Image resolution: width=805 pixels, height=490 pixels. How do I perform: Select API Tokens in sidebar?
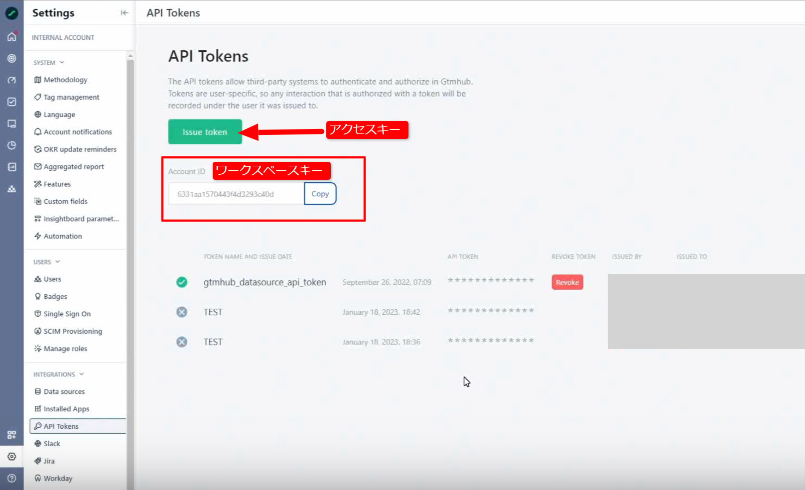78,426
